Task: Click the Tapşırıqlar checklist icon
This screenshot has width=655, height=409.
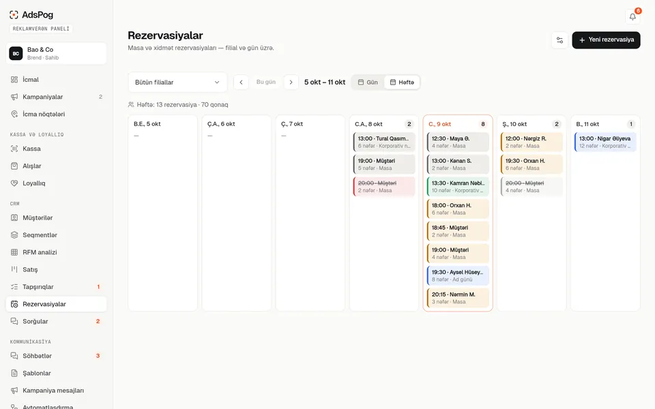Action: (x=14, y=287)
